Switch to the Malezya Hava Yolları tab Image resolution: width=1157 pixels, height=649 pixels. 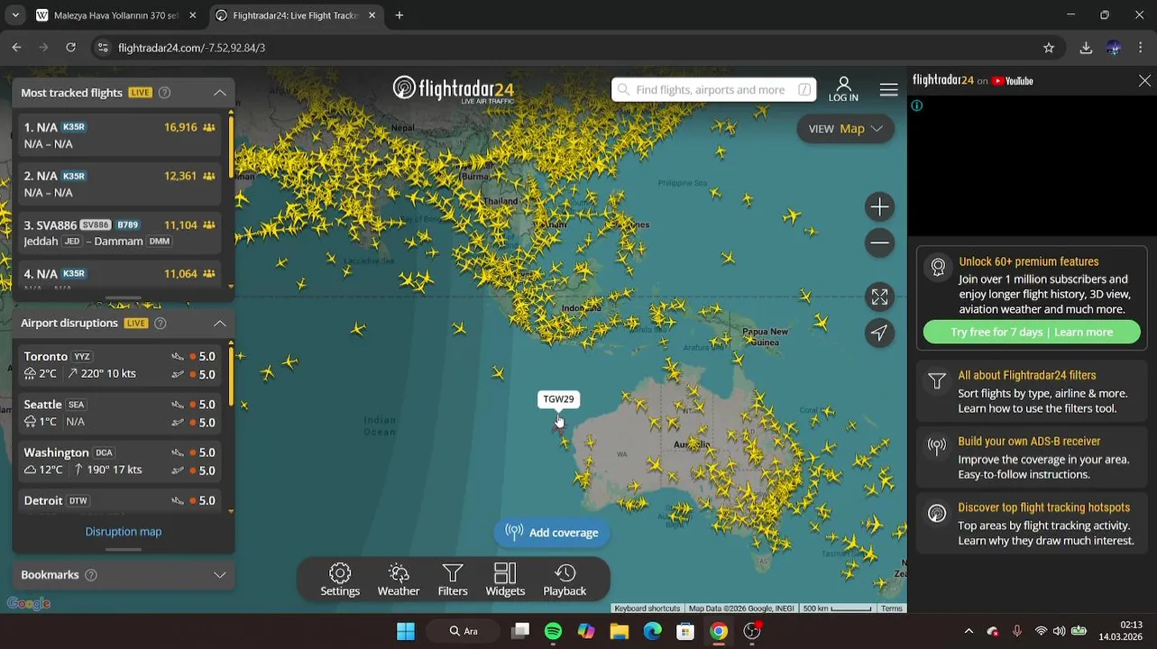point(115,15)
